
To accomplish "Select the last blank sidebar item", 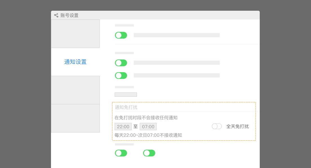I will (x=75, y=118).
